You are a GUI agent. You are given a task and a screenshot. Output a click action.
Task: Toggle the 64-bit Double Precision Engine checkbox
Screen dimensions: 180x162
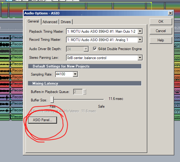click(x=95, y=49)
